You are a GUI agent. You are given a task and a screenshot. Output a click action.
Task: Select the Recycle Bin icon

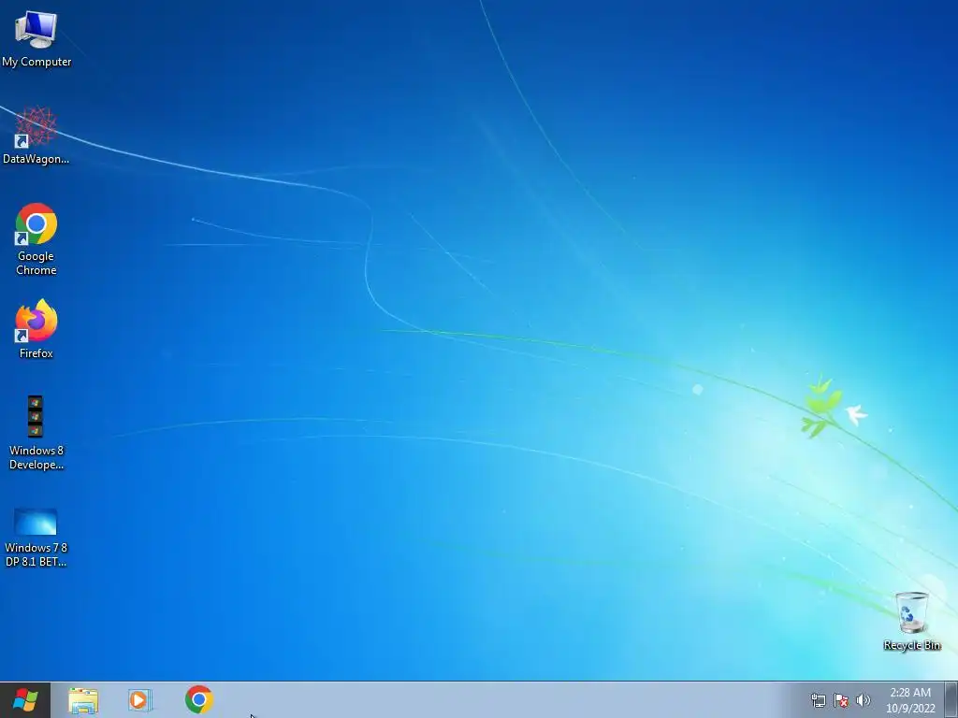tap(911, 612)
